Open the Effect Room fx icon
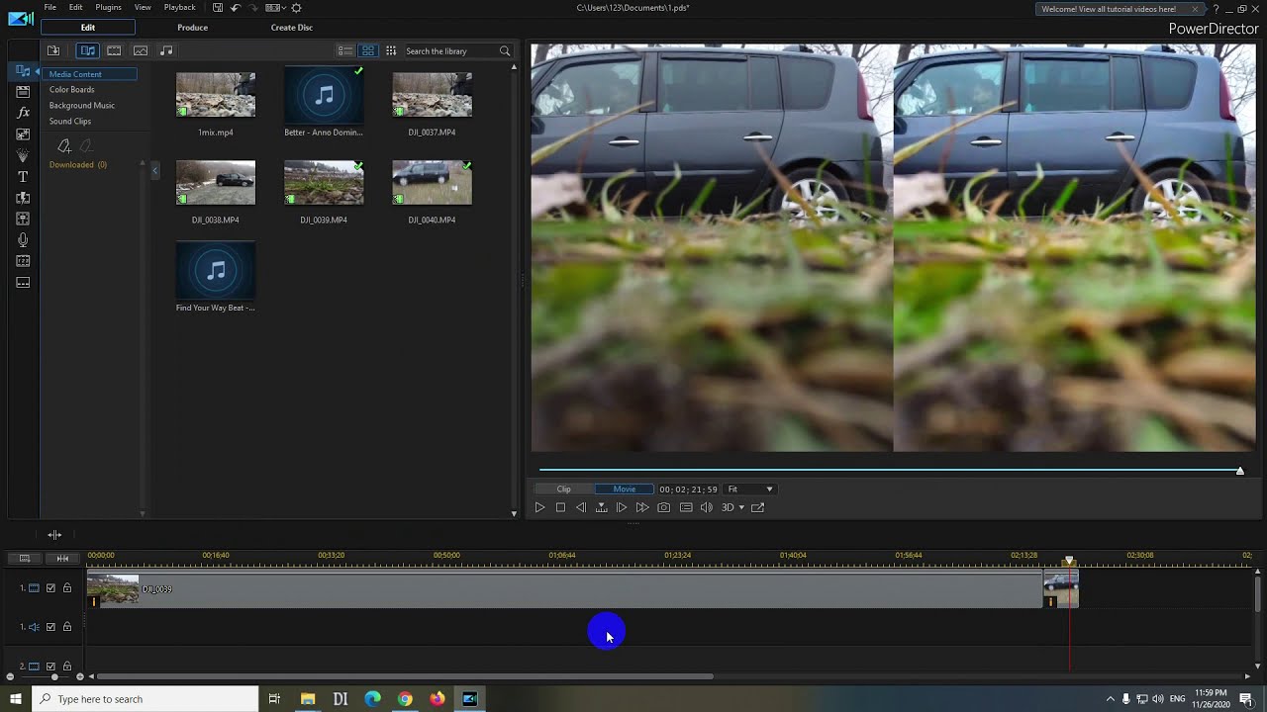Image resolution: width=1267 pixels, height=712 pixels. [x=23, y=113]
